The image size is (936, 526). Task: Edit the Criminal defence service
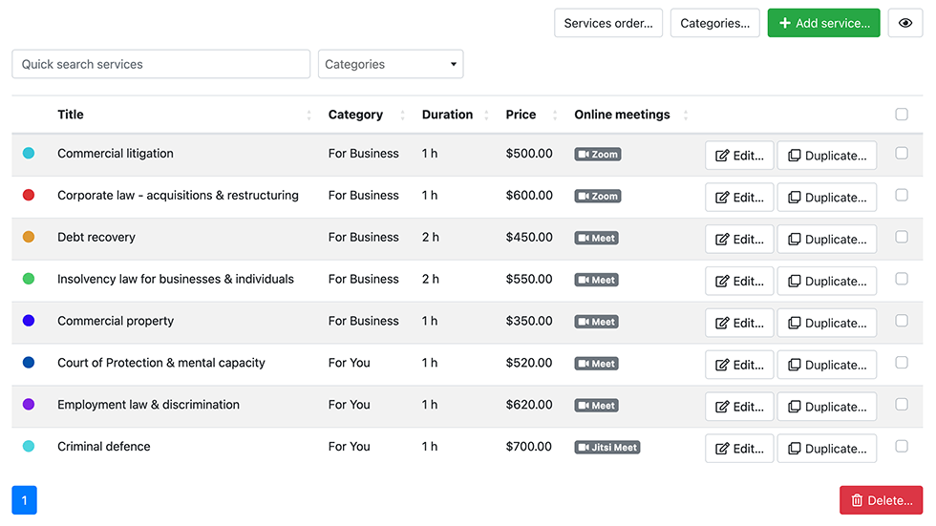739,448
